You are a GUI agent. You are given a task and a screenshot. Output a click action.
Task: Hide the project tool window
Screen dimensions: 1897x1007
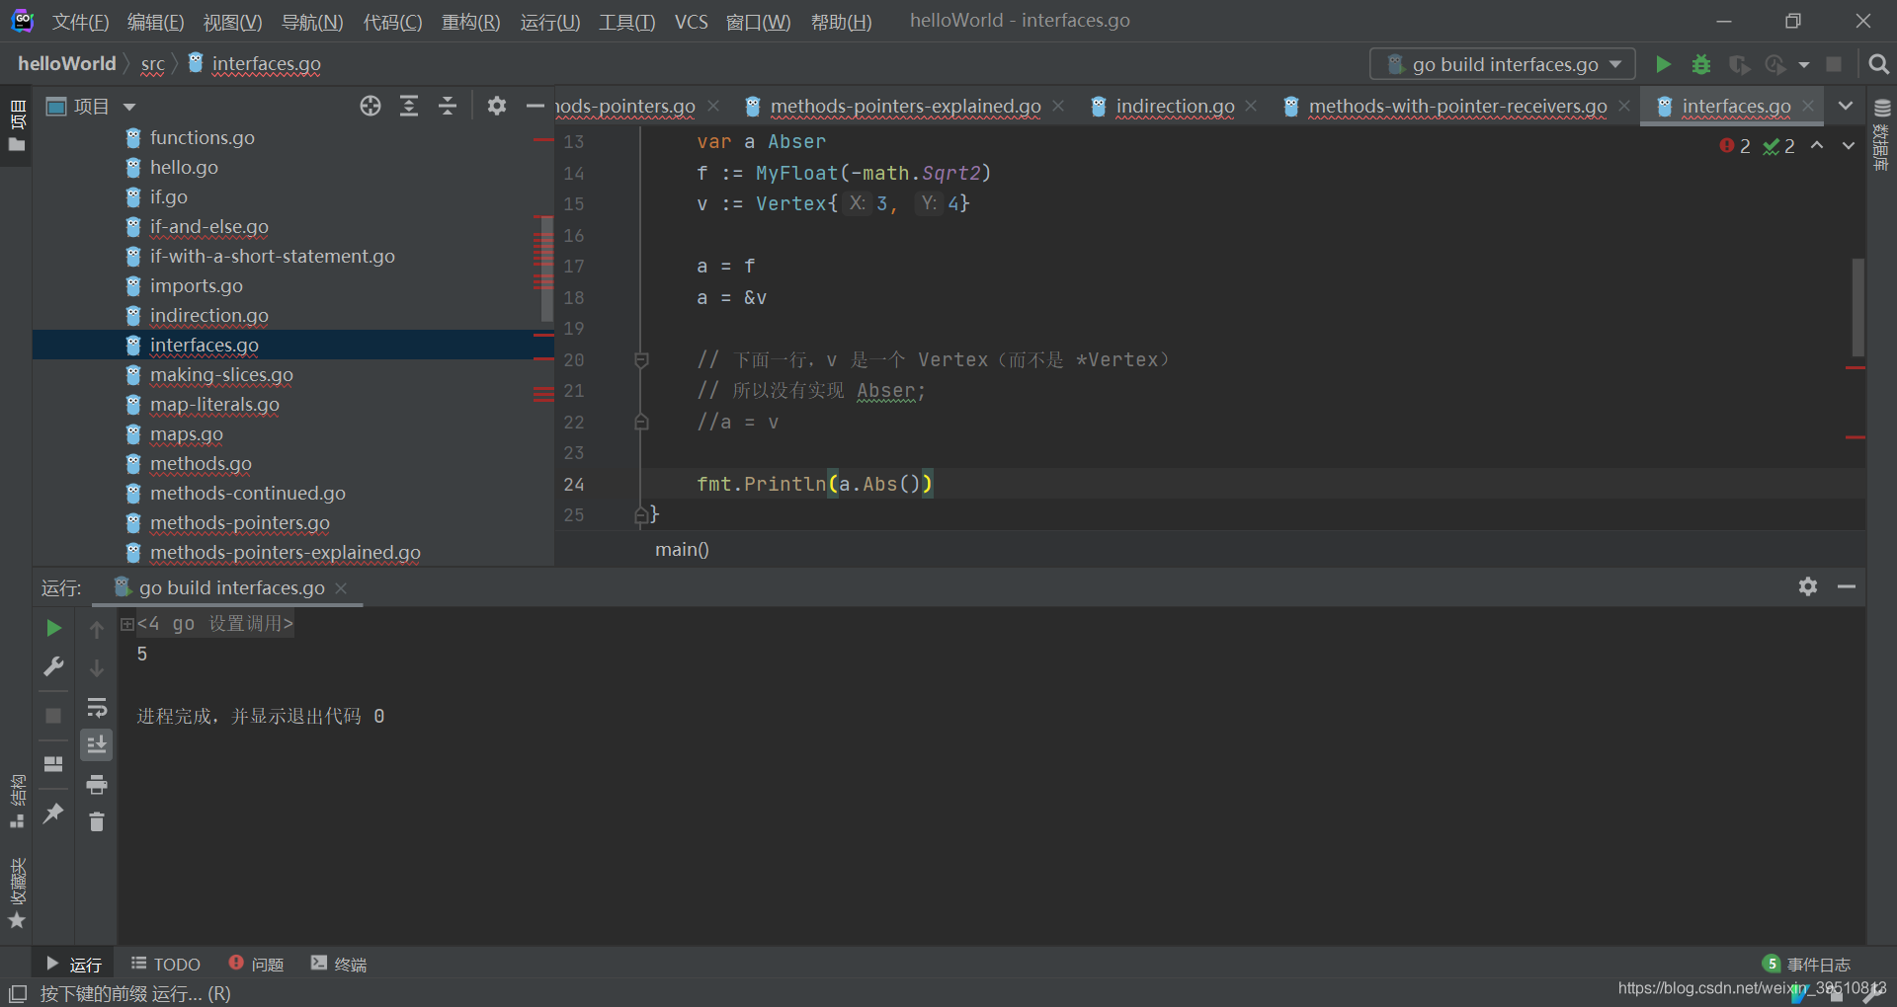[536, 106]
